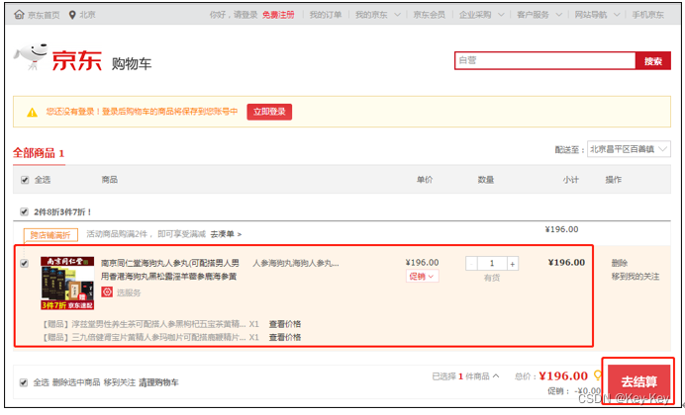Viewport: 685px width, 415px height.
Task: Click the search input field
Action: point(544,60)
